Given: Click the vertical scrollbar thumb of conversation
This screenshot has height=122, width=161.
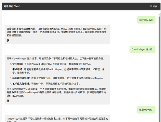Looking at the screenshot, I should [x=159, y=69].
